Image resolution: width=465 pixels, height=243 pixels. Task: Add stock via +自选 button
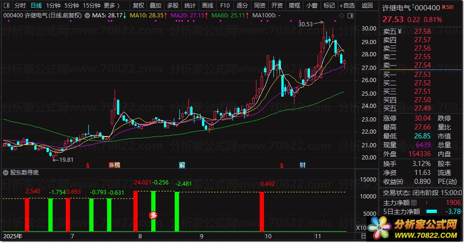pos(347,5)
